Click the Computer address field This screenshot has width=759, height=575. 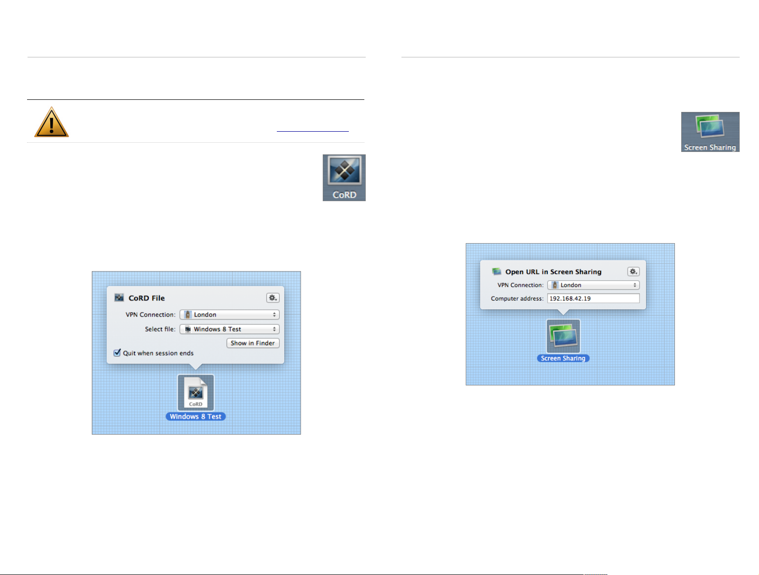[x=593, y=298]
